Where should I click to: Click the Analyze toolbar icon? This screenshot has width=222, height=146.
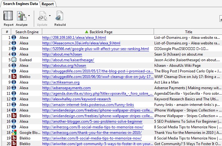tap(21, 17)
